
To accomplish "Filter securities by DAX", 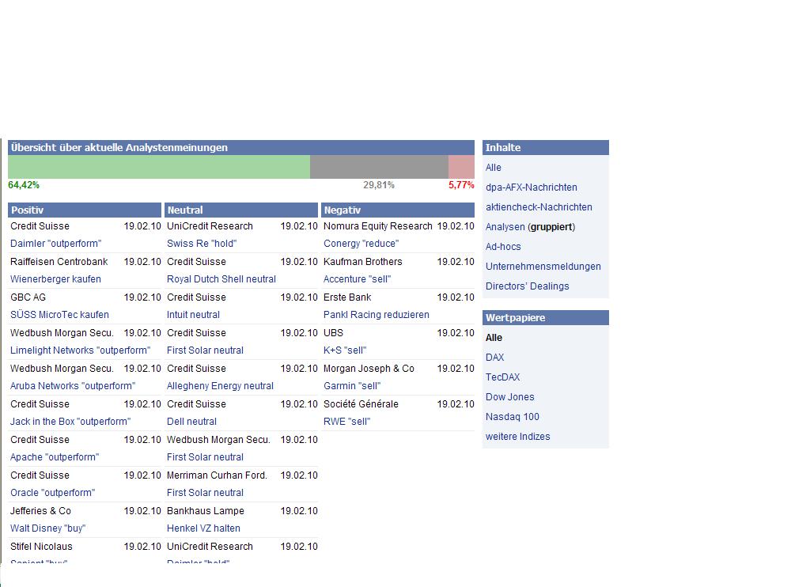I will 495,358.
